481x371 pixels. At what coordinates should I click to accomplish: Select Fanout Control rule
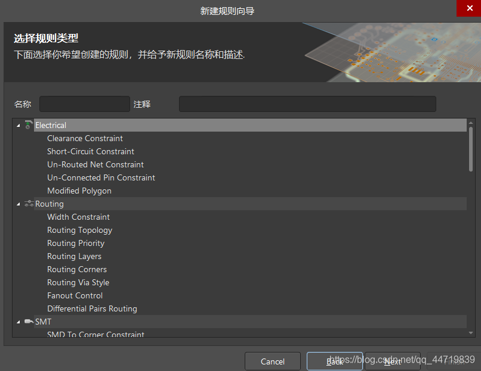(x=75, y=295)
